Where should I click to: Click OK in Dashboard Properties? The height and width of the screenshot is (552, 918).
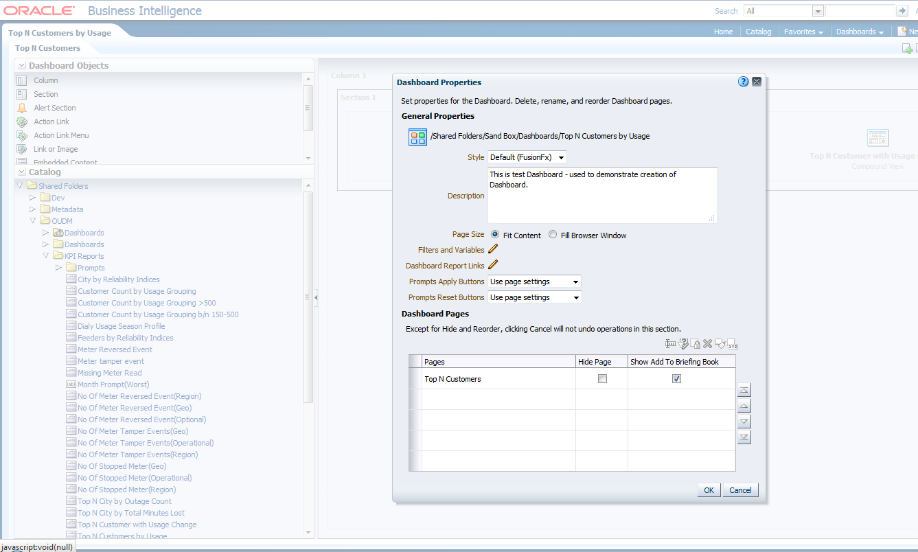pyautogui.click(x=709, y=490)
